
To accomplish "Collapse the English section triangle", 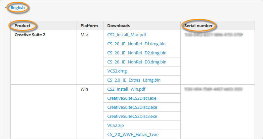I will point(5,7).
